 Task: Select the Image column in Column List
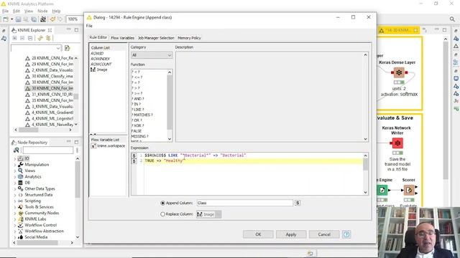(x=99, y=70)
